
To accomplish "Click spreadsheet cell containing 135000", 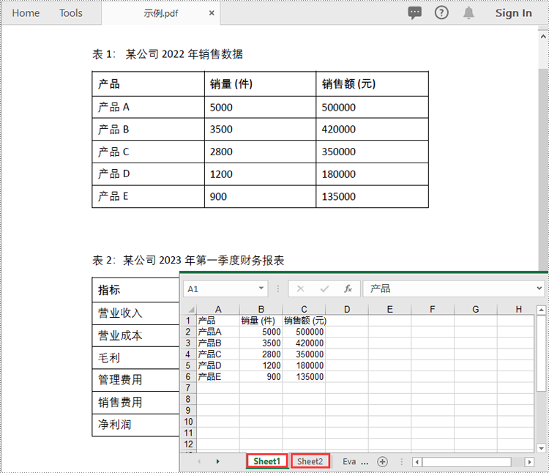I will click(304, 376).
